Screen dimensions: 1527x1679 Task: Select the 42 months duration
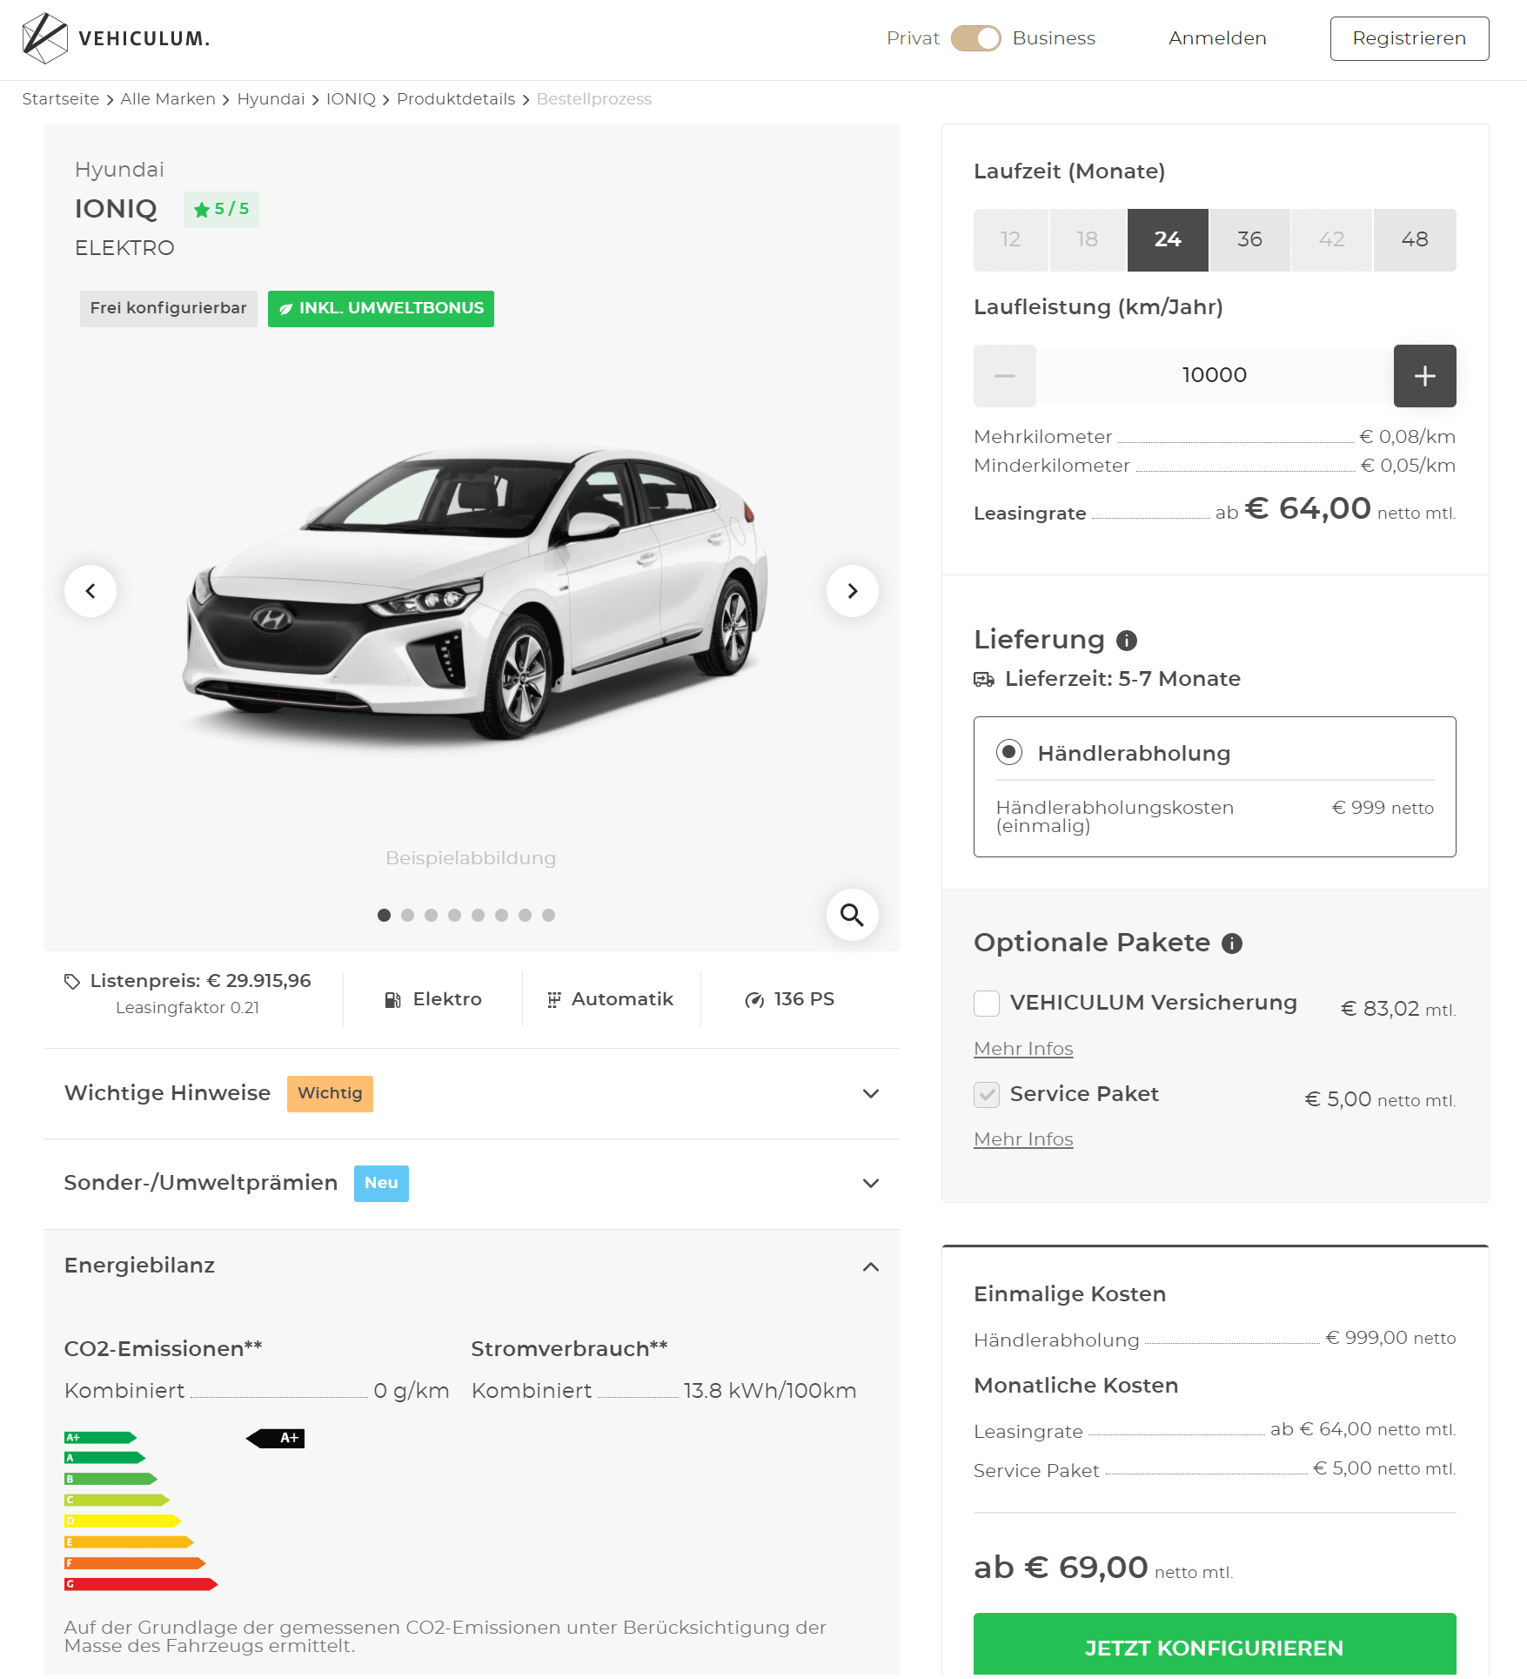1332,240
